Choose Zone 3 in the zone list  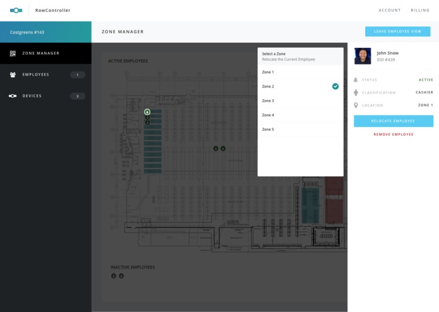click(x=301, y=100)
